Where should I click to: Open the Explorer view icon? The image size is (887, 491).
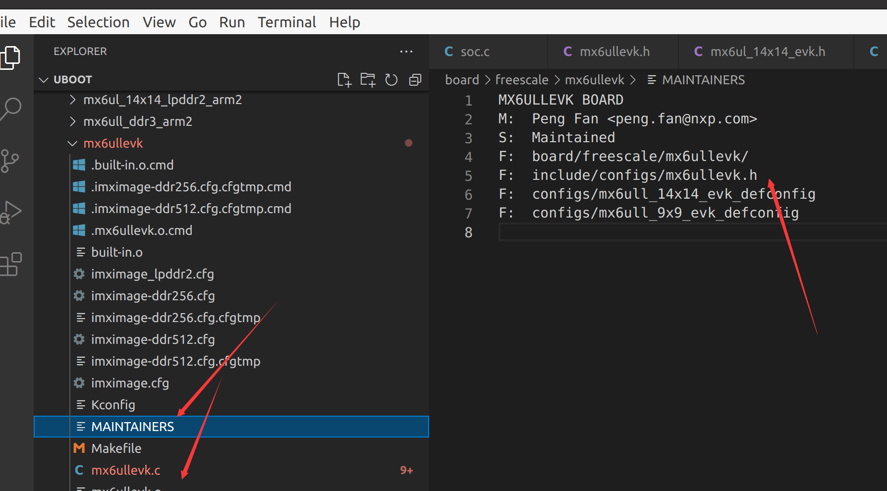point(11,57)
